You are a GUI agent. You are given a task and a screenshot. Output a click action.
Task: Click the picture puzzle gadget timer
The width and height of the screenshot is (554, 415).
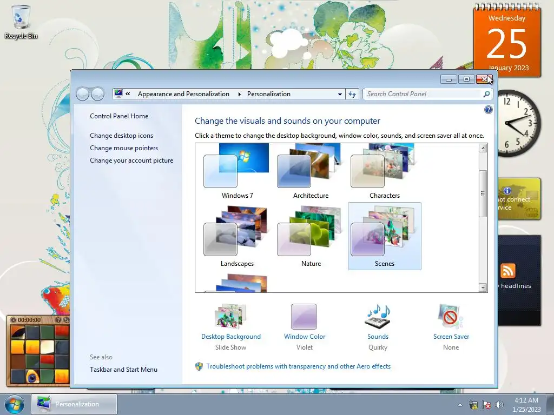pos(29,320)
